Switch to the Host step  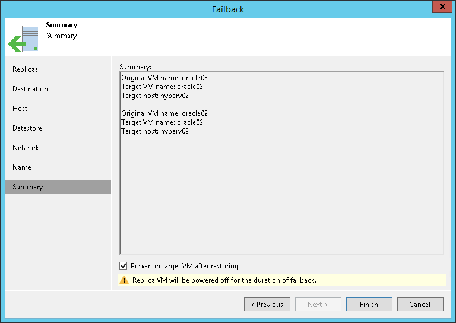click(x=20, y=109)
